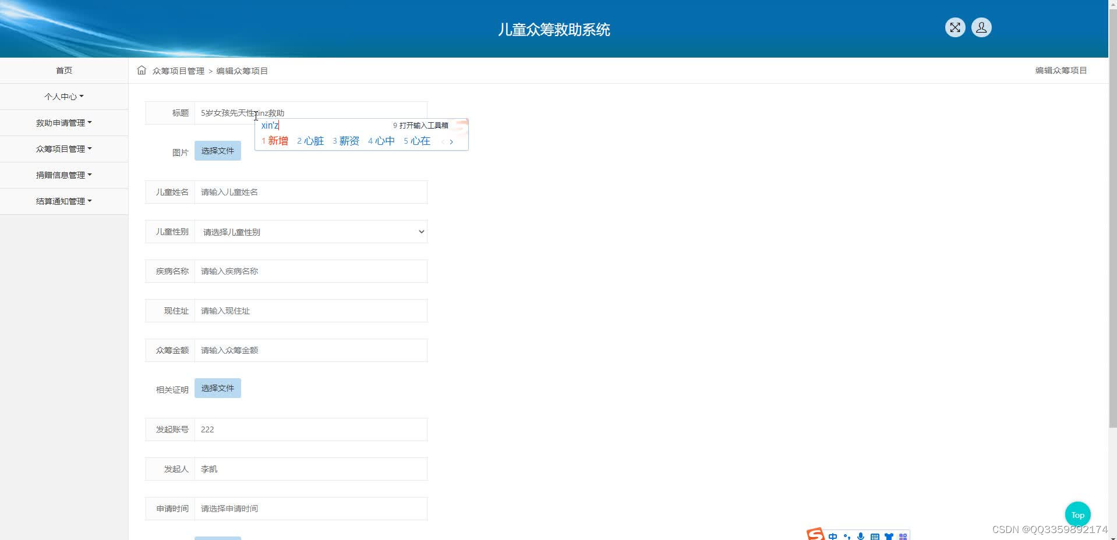The width and height of the screenshot is (1117, 540).
Task: Toggle Chinese/English mode on IME bar
Action: pyautogui.click(x=833, y=537)
